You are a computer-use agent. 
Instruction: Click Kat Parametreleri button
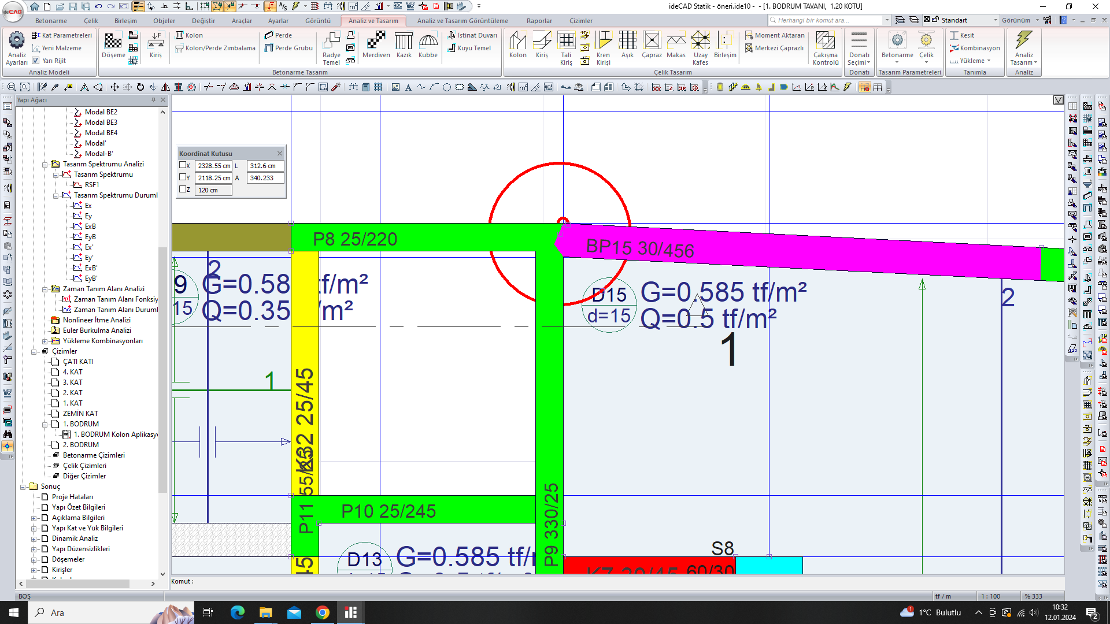(x=62, y=35)
